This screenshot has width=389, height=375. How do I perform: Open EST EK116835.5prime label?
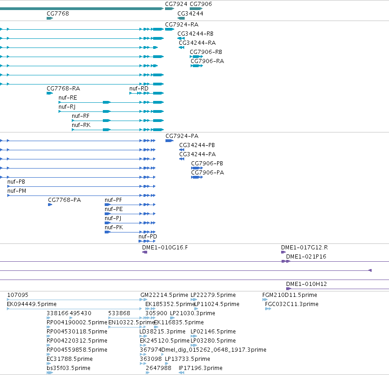click(x=179, y=322)
